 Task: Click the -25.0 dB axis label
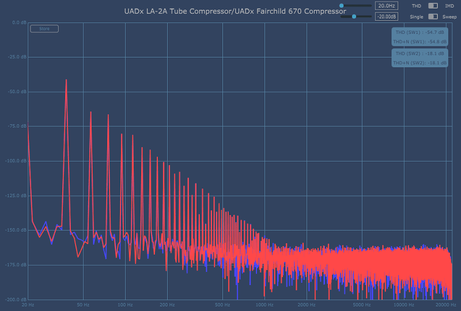17,57
